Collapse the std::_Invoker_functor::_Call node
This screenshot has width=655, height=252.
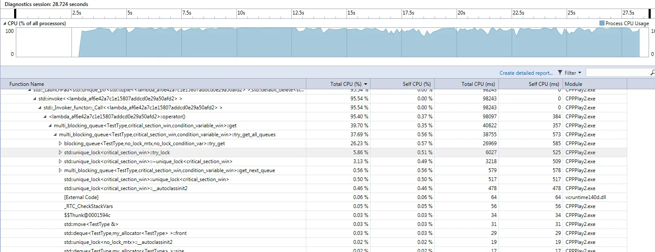click(x=40, y=108)
